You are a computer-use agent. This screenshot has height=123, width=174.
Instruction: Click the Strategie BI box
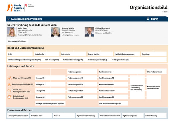[x=50, y=84]
